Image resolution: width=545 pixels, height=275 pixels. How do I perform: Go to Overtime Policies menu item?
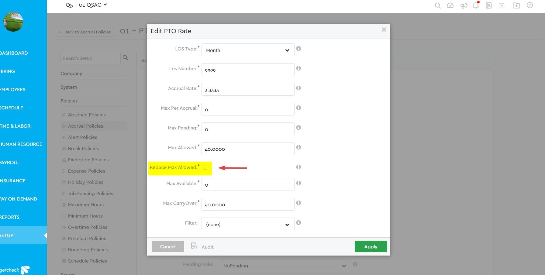(88, 227)
